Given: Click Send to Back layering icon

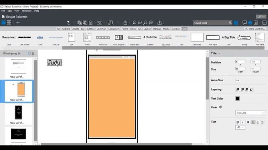Looking at the screenshot, I should pos(251,90).
